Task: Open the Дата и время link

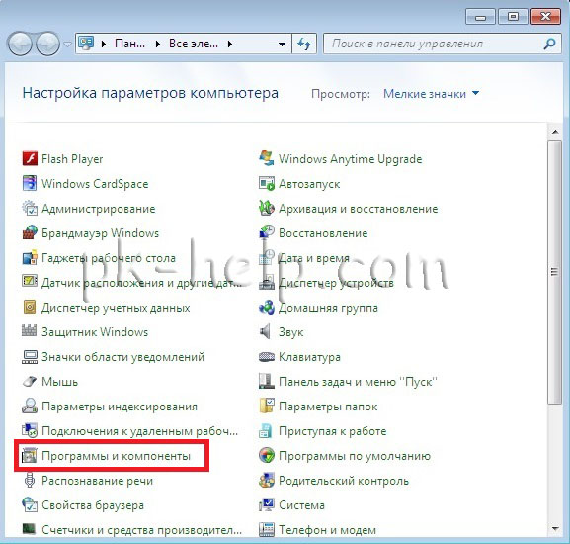Action: tap(314, 258)
